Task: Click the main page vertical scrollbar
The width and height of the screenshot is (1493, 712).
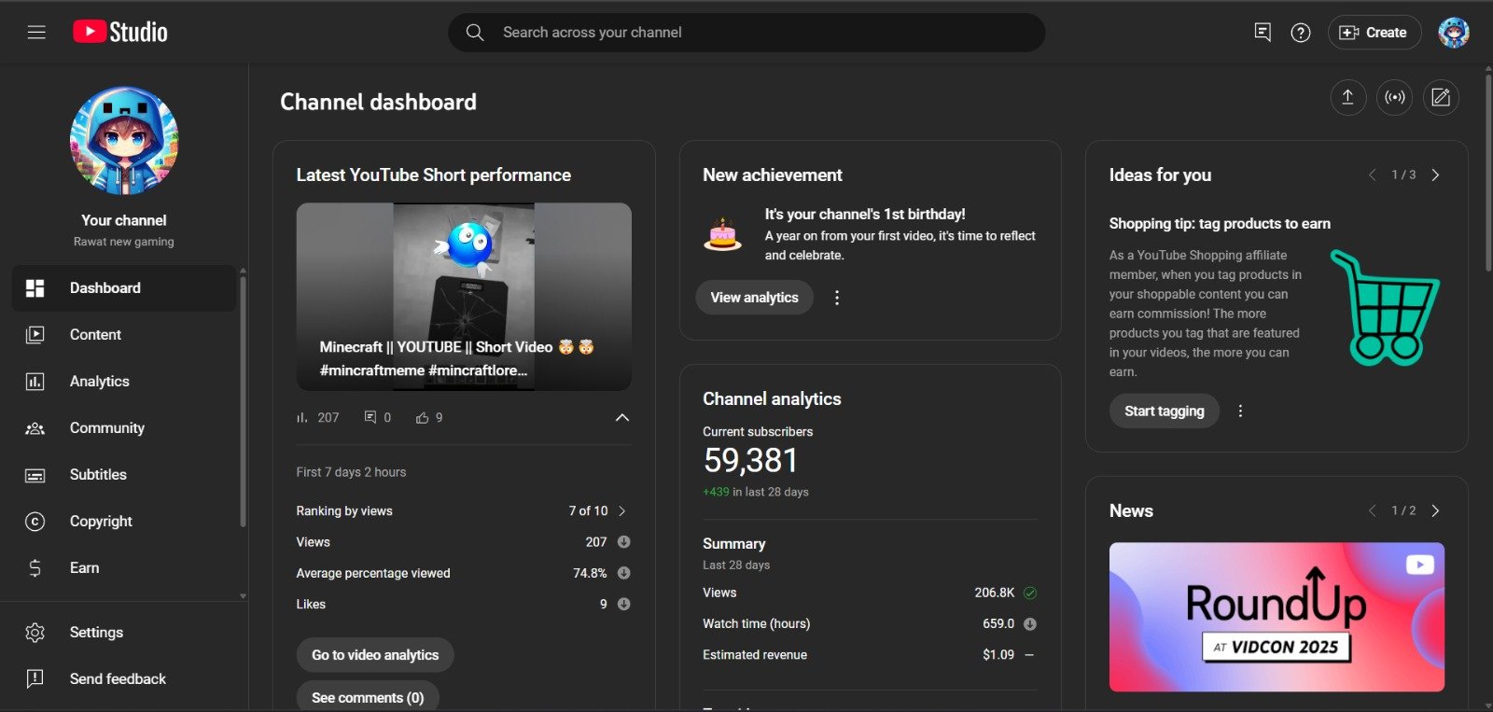Action: (1488, 173)
